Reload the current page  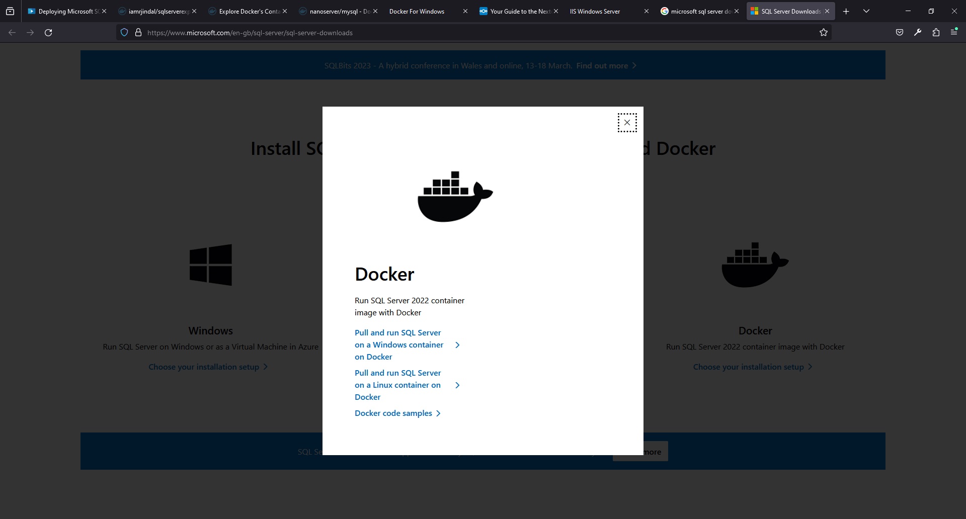[48, 33]
